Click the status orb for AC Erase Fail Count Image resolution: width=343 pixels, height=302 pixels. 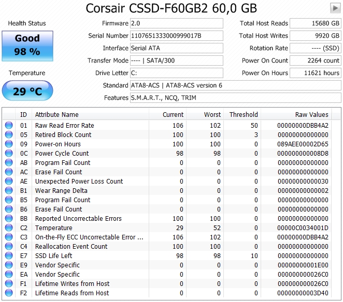[x=9, y=172]
